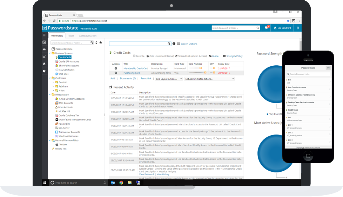Click expand/collapse all arrows beside folder search
The height and width of the screenshot is (197, 343).
[96, 42]
